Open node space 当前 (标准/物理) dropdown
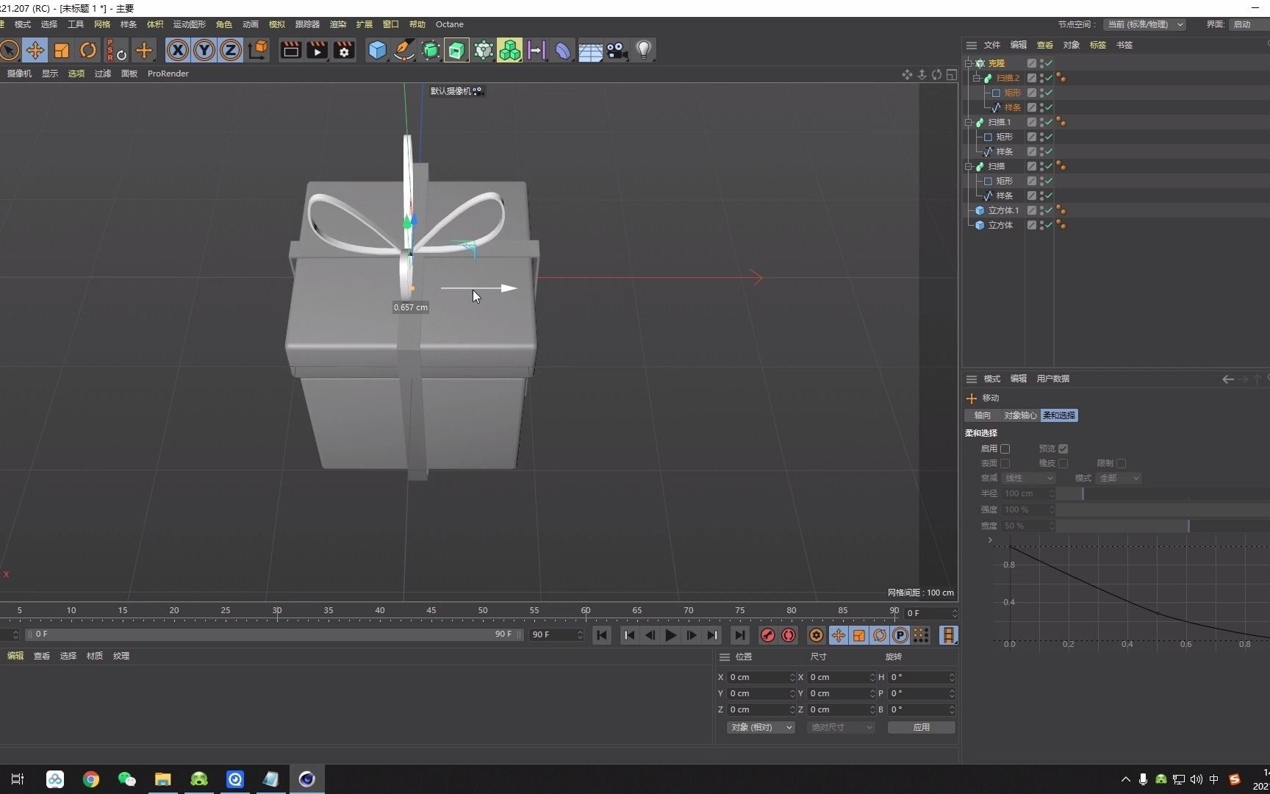Image resolution: width=1270 pixels, height=794 pixels. pos(1145,24)
